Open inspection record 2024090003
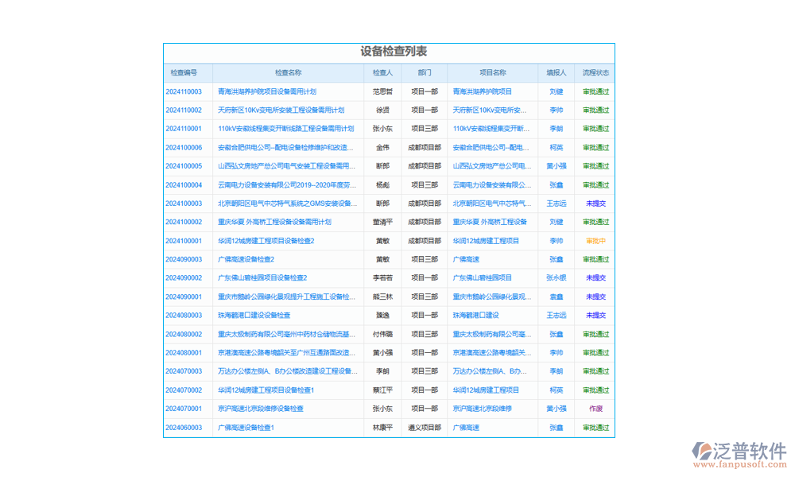This screenshot has height=477, width=795. [x=184, y=259]
